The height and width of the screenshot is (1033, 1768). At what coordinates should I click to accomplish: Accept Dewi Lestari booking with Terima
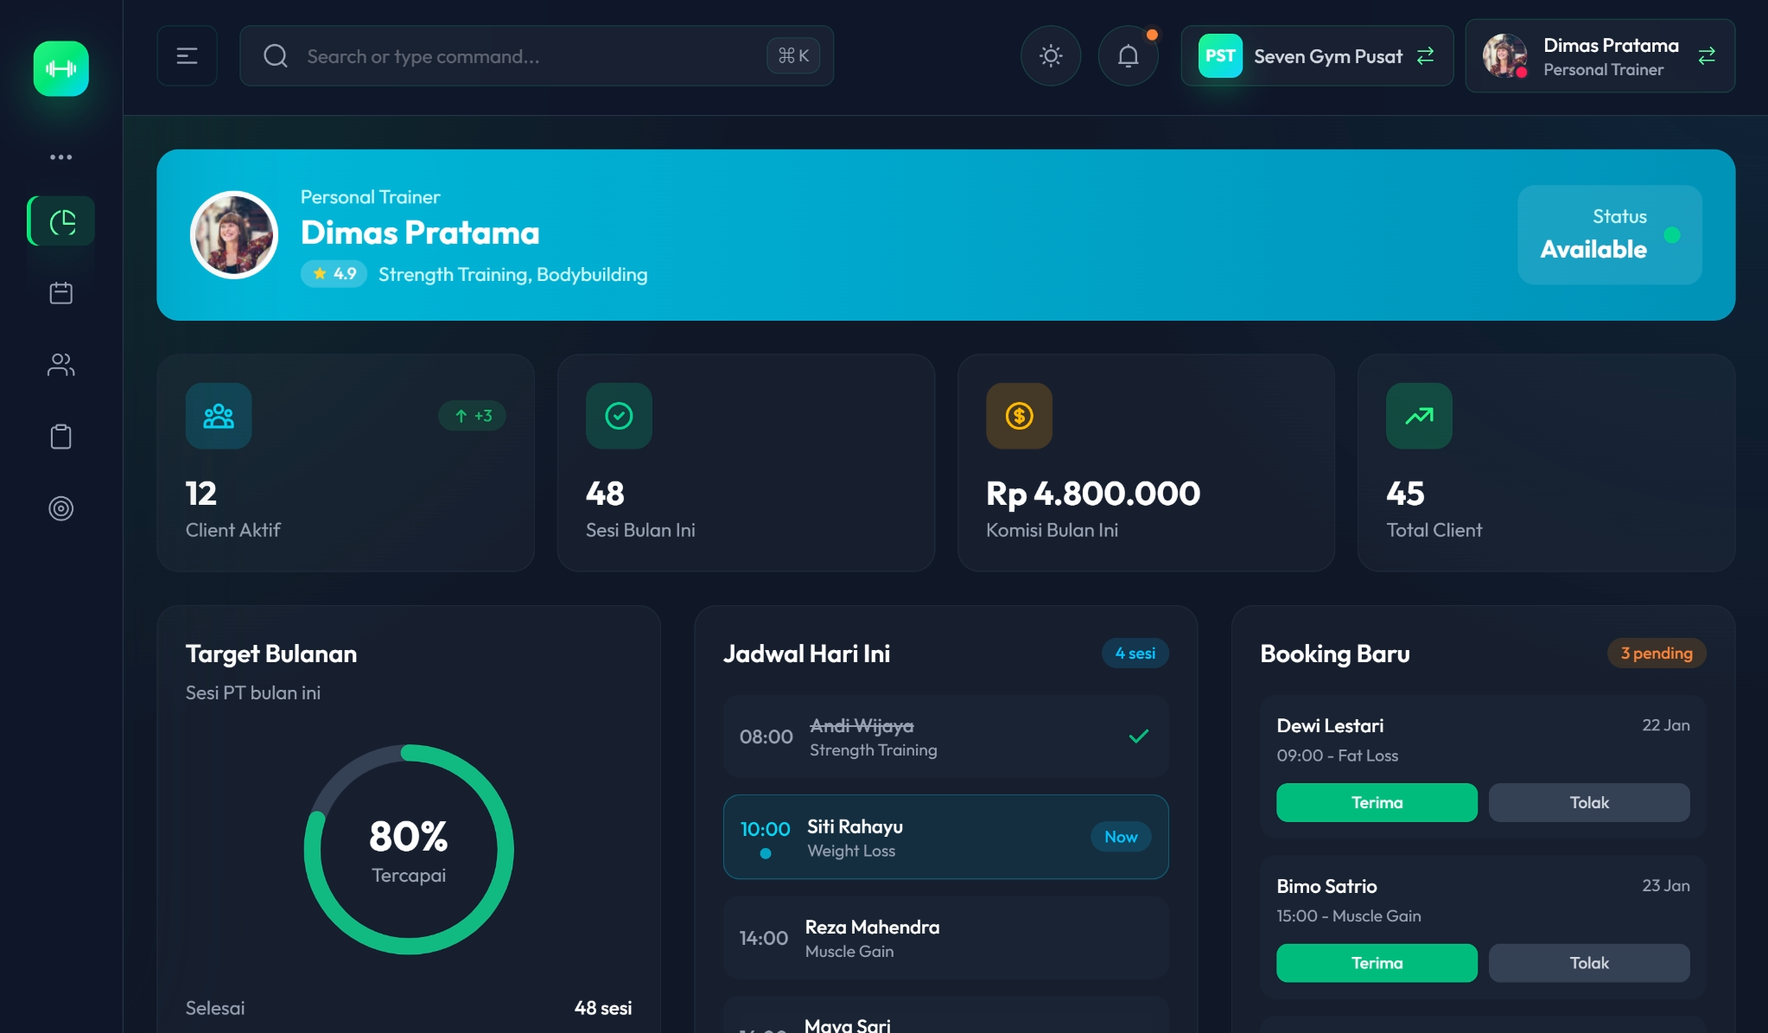coord(1377,802)
